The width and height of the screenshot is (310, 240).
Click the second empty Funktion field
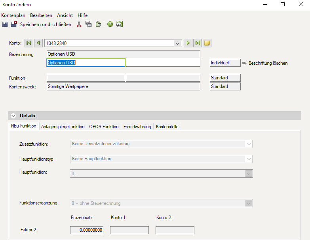[163, 78]
